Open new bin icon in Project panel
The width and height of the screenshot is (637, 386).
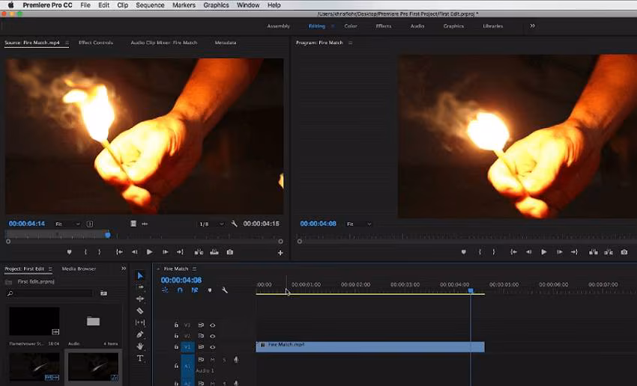(103, 293)
